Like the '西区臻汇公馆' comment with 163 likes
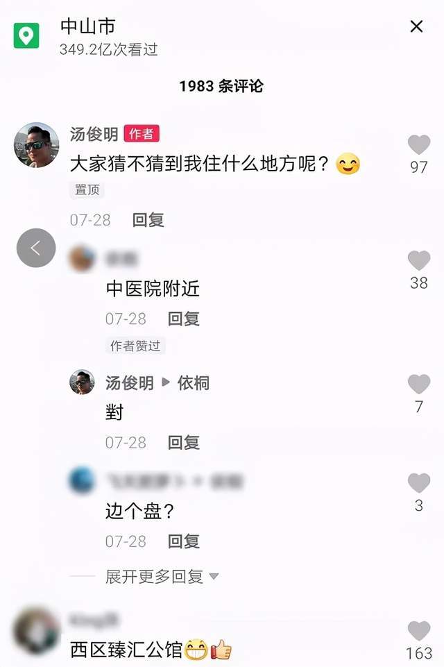This screenshot has width=444, height=667. tap(419, 630)
